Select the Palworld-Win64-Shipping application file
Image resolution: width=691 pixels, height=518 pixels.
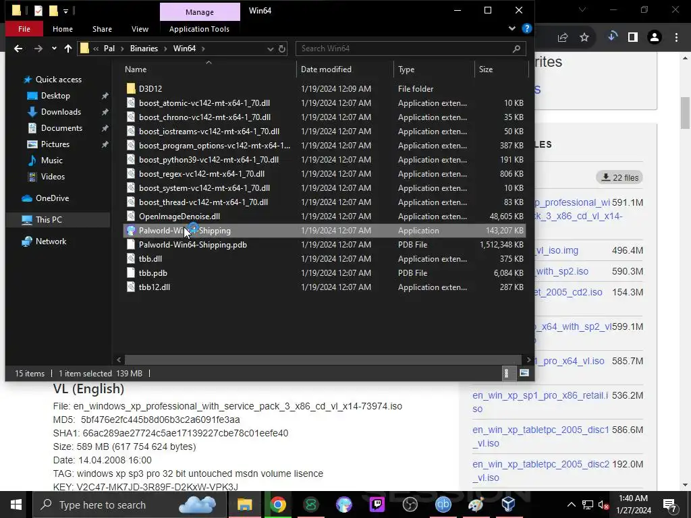(x=324, y=231)
